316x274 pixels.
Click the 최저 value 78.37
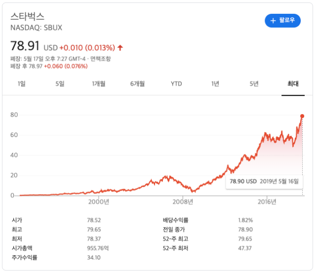pos(94,239)
